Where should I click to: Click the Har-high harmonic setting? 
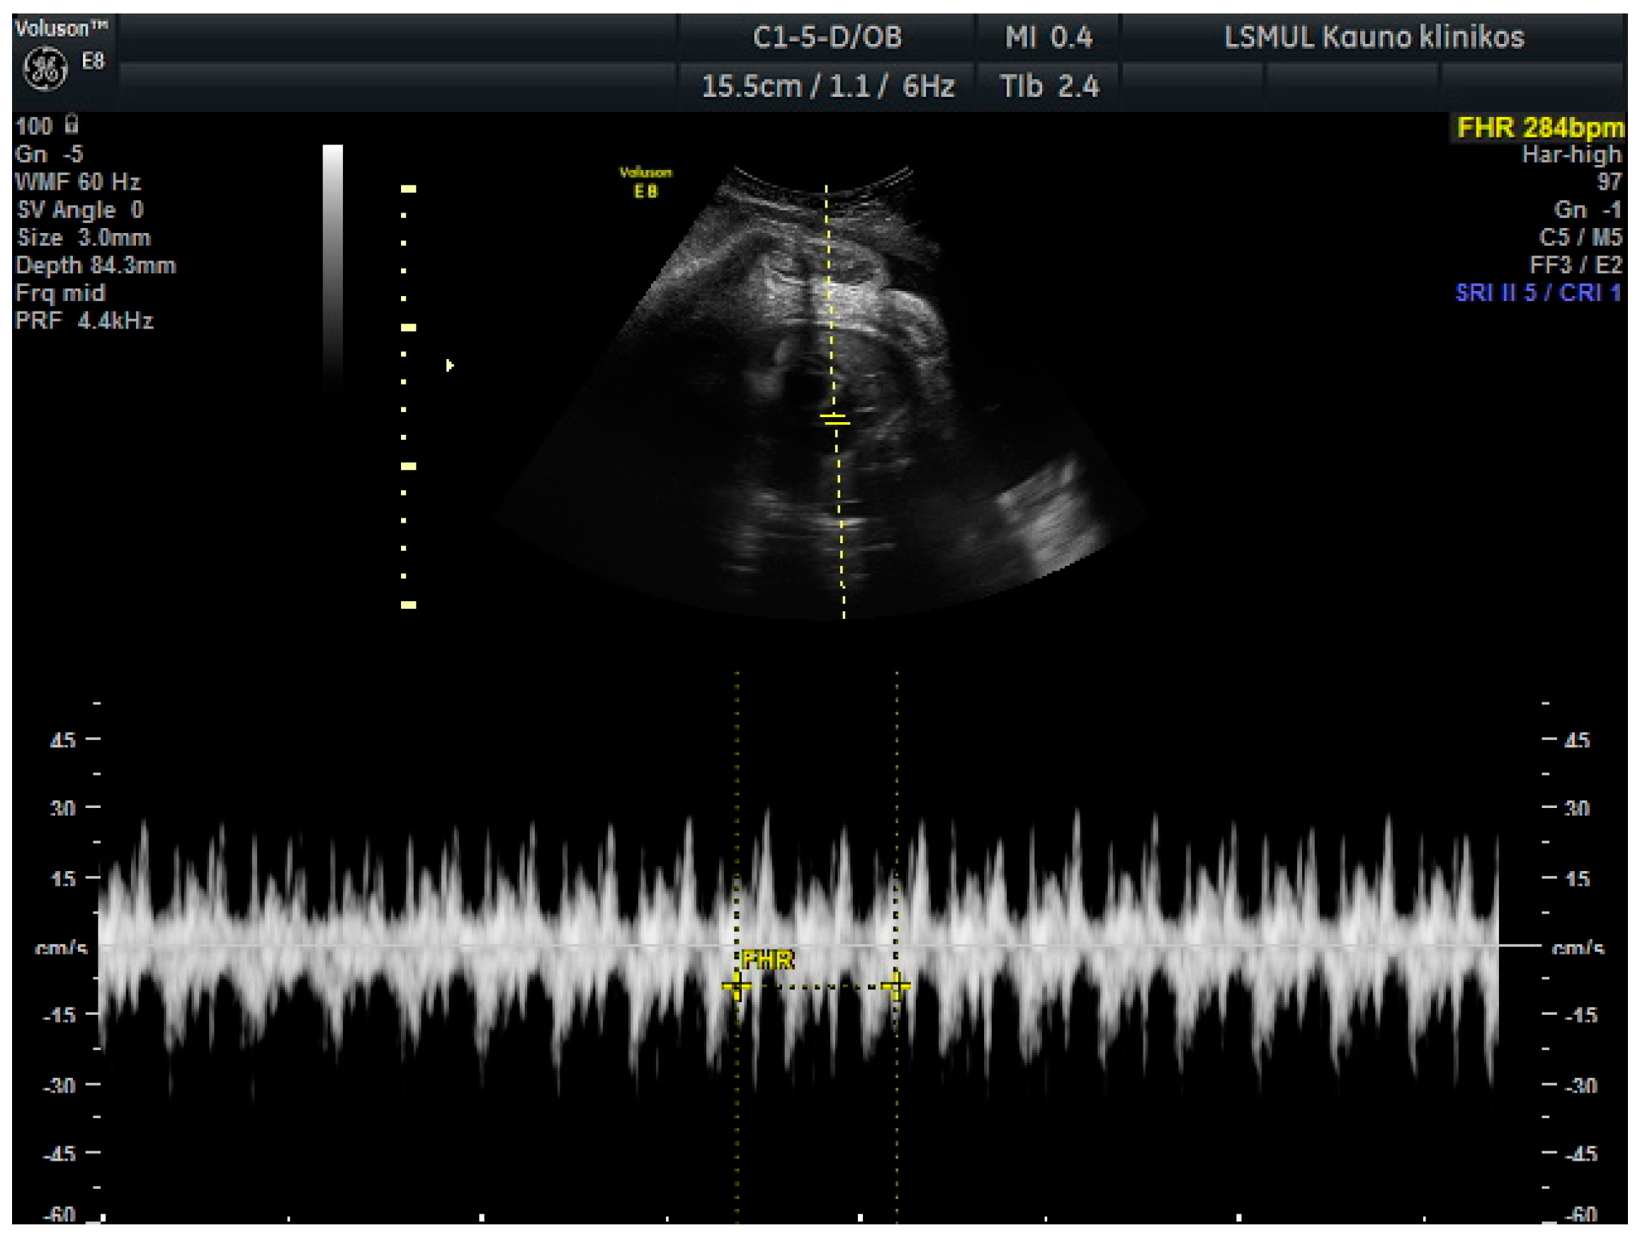point(1571,154)
